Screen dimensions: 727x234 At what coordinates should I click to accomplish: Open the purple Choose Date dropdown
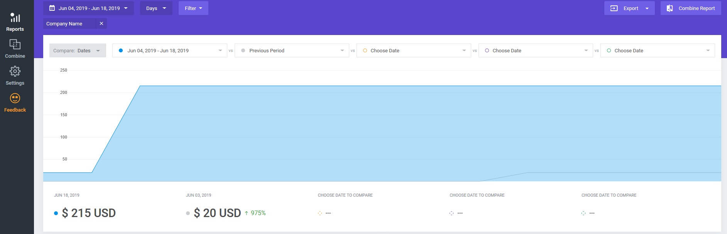(x=536, y=50)
